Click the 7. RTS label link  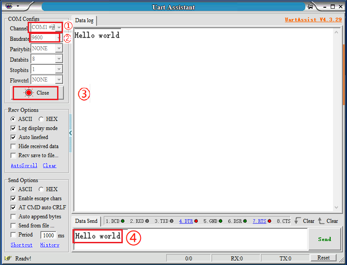point(260,221)
